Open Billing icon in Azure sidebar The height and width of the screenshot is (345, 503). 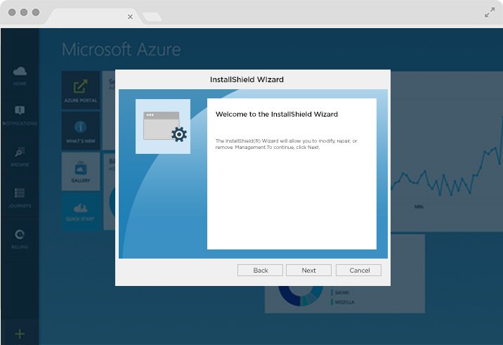point(20,235)
